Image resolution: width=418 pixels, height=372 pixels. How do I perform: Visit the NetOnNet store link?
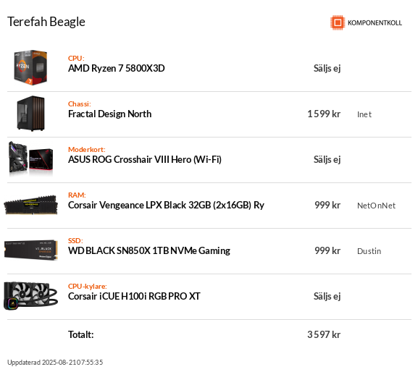[x=376, y=206]
